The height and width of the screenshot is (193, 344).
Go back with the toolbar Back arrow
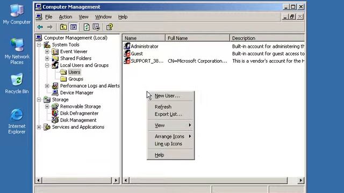[40, 27]
